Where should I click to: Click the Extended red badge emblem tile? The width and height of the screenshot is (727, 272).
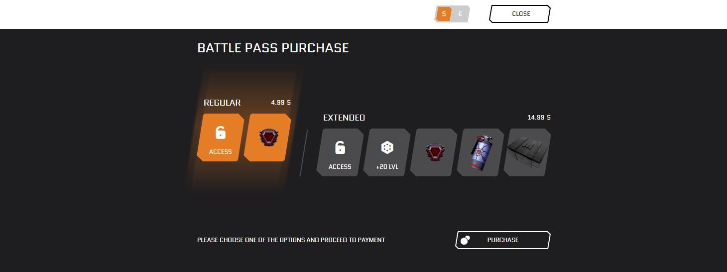click(x=434, y=152)
